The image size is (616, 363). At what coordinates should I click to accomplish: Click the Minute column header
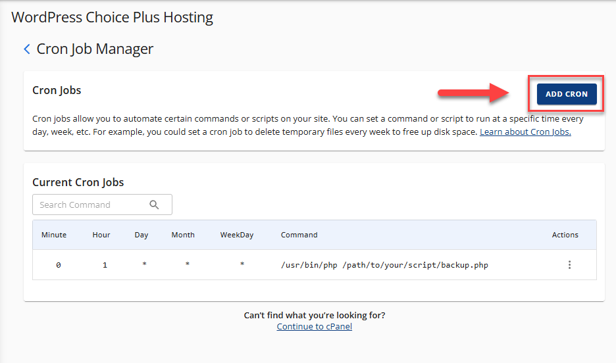pos(54,235)
